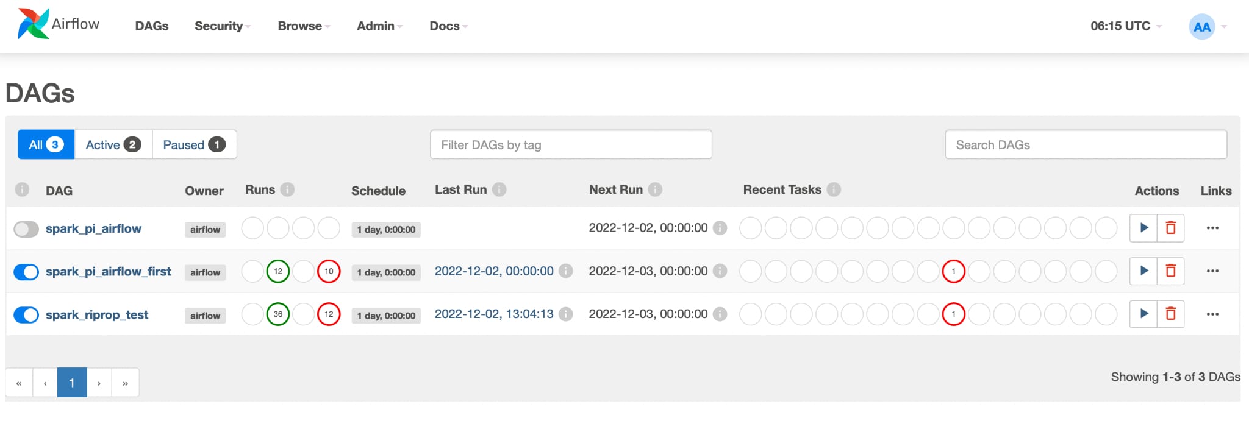This screenshot has width=1249, height=432.
Task: Expand the Security dropdown menu
Action: 222,26
